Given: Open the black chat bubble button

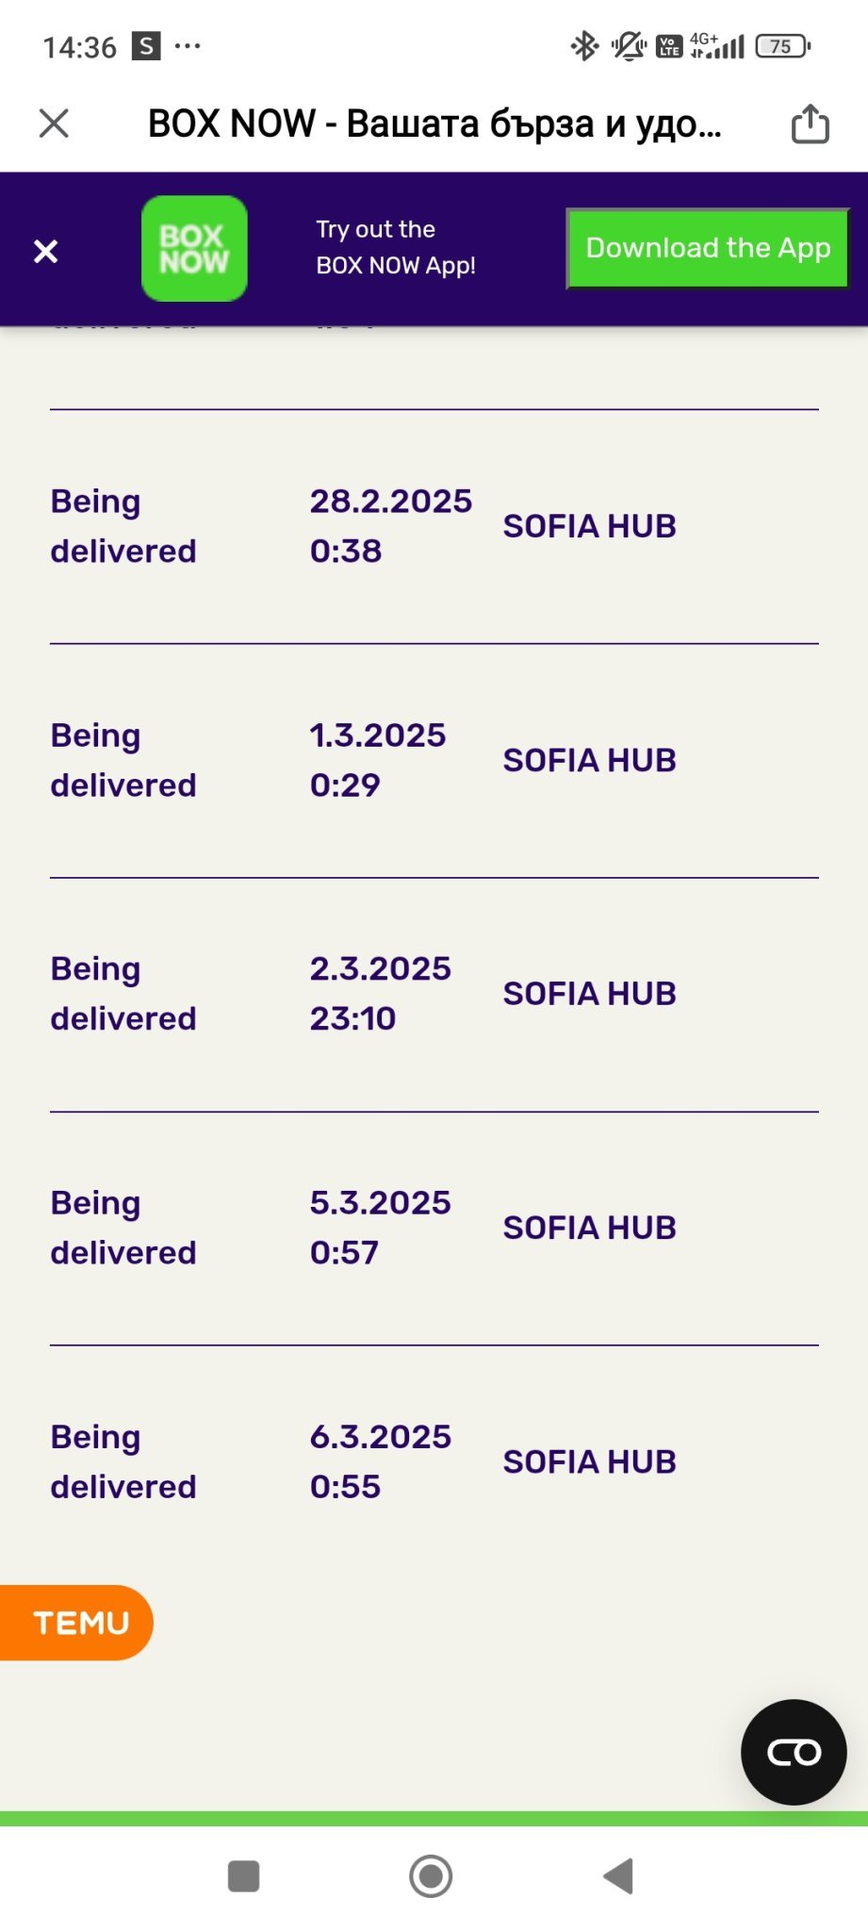Looking at the screenshot, I should tap(794, 1752).
